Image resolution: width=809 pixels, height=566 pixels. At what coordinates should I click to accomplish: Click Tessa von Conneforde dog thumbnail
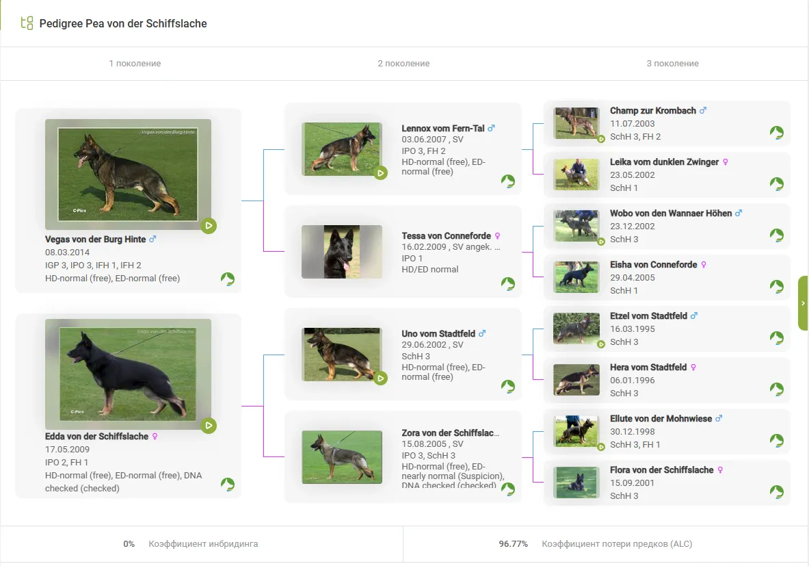(x=341, y=252)
